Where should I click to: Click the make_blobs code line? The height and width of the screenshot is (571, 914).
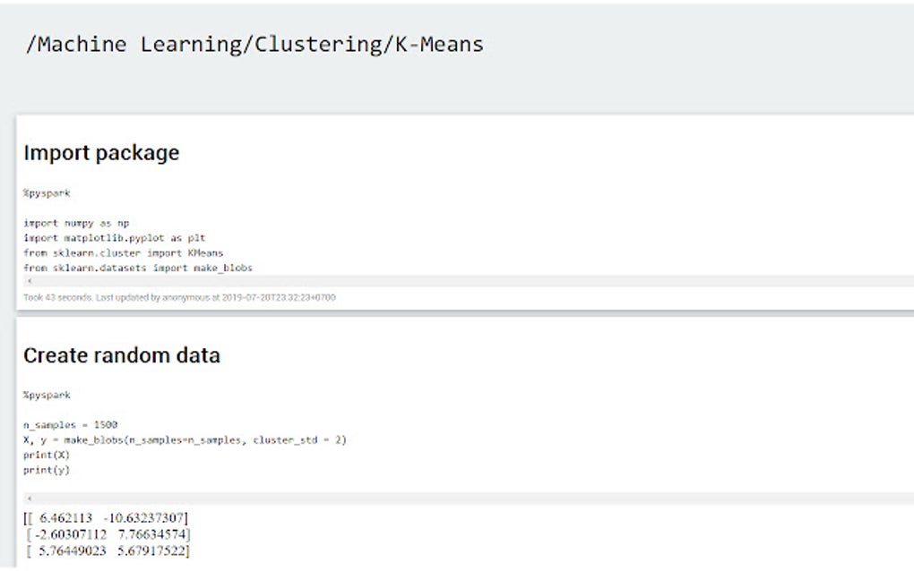click(185, 439)
